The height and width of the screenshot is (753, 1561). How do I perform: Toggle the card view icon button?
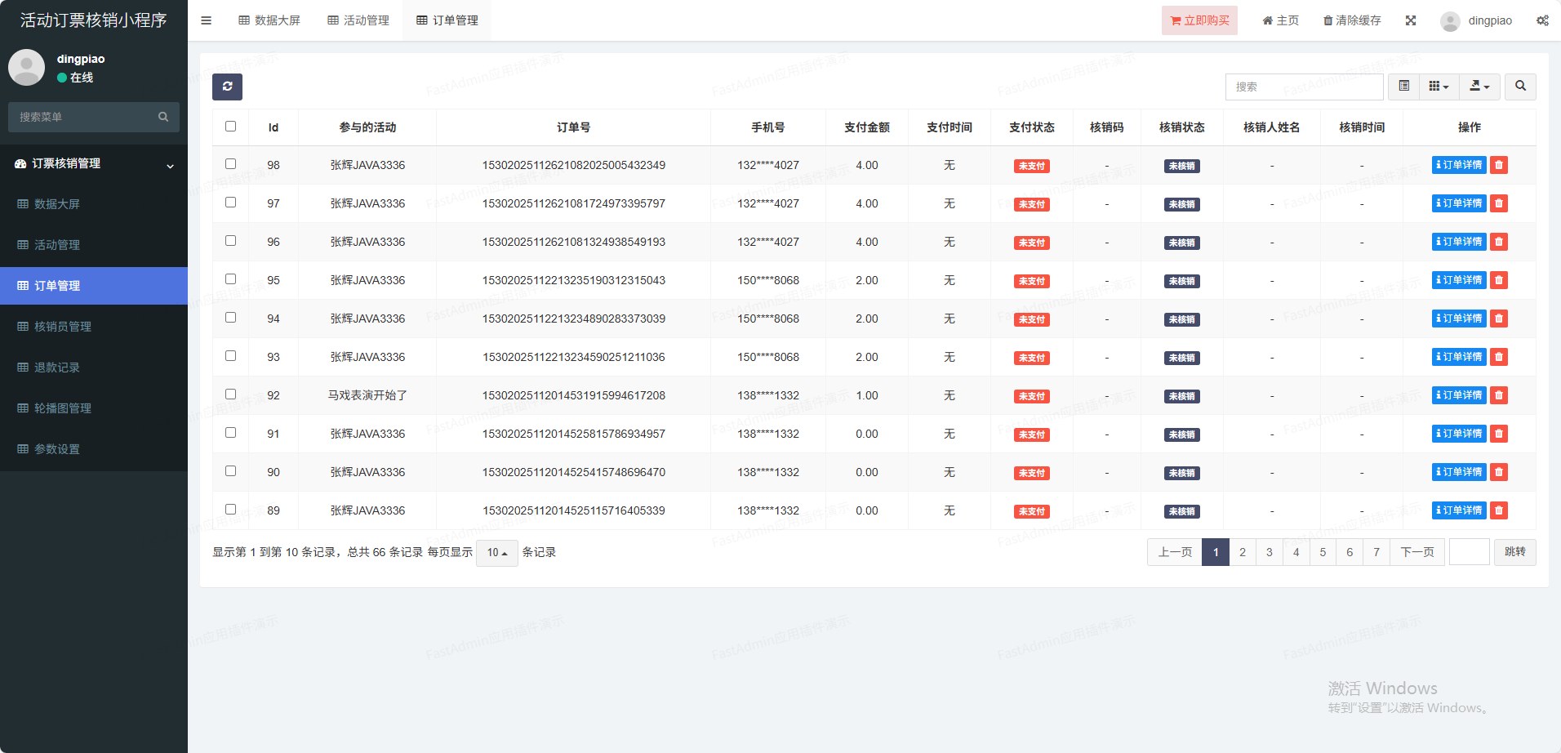[x=1403, y=87]
